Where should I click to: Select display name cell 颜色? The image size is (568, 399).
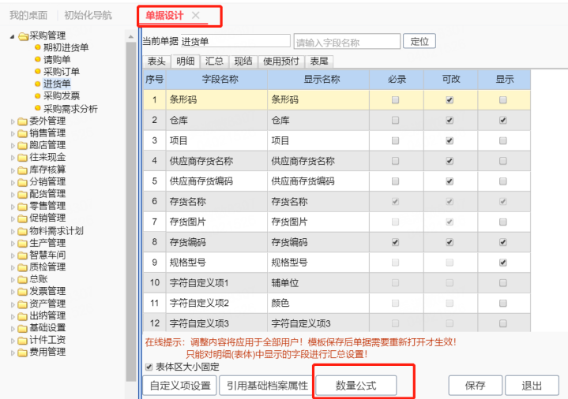pyautogui.click(x=318, y=303)
